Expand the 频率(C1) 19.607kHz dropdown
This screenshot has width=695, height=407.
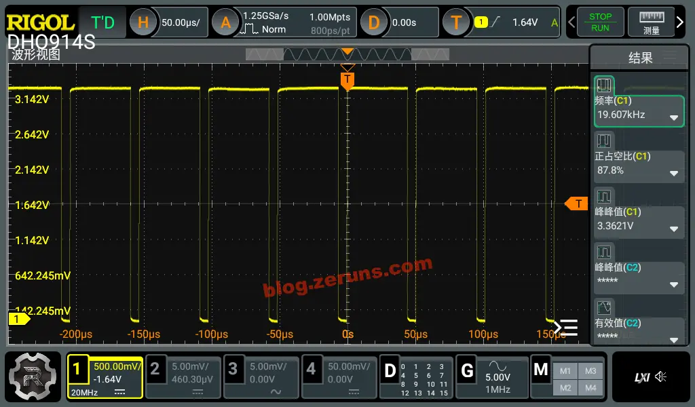click(x=674, y=118)
